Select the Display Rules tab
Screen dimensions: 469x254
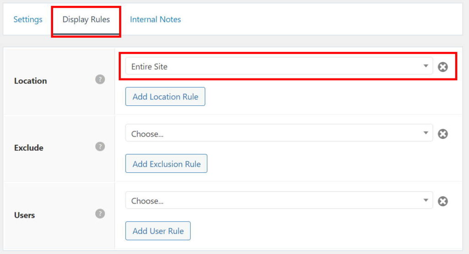[86, 19]
